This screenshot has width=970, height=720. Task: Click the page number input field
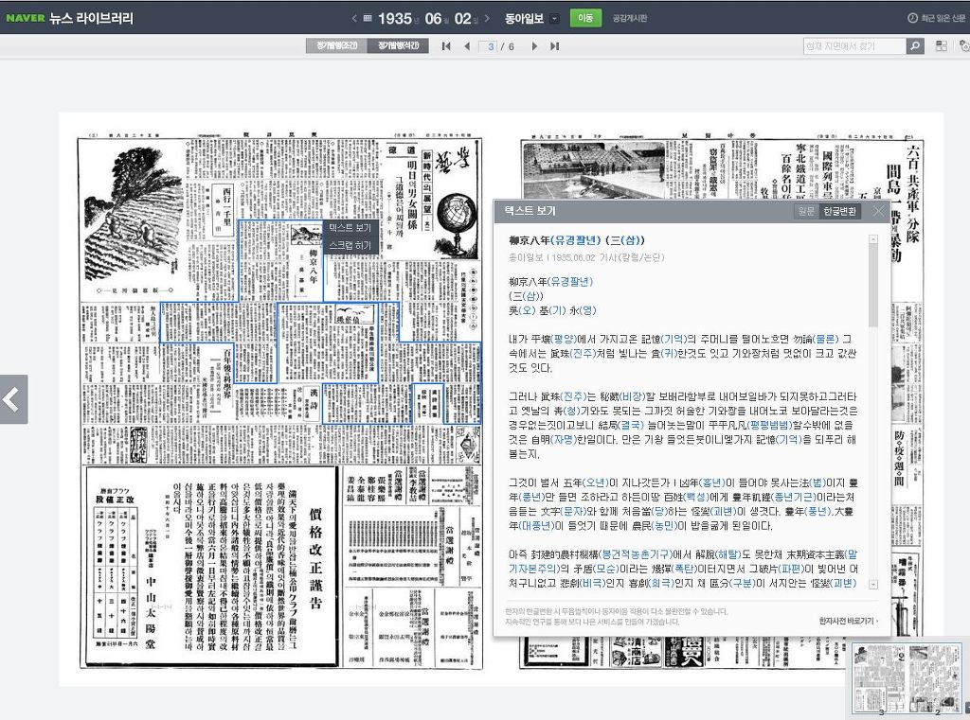(x=490, y=46)
